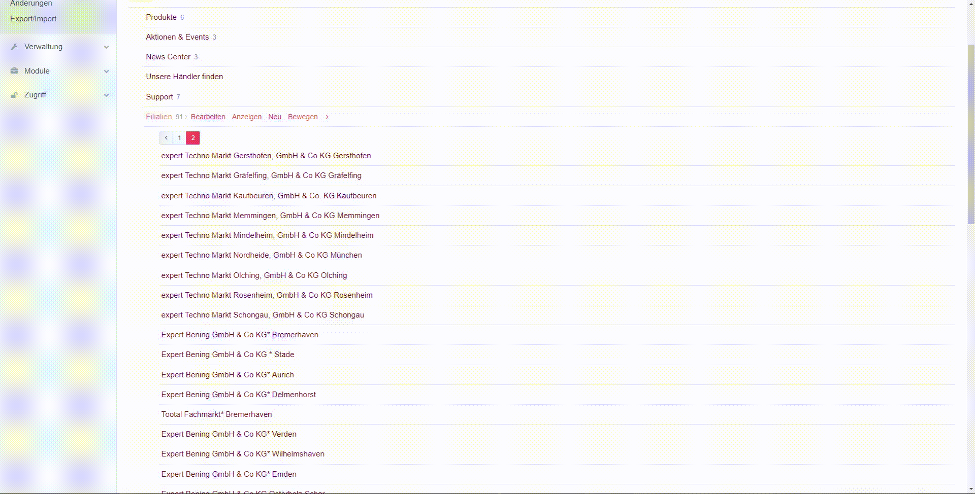The image size is (975, 494).
Task: Open Expert Bening KG* Bremerhaven entry
Action: click(240, 335)
